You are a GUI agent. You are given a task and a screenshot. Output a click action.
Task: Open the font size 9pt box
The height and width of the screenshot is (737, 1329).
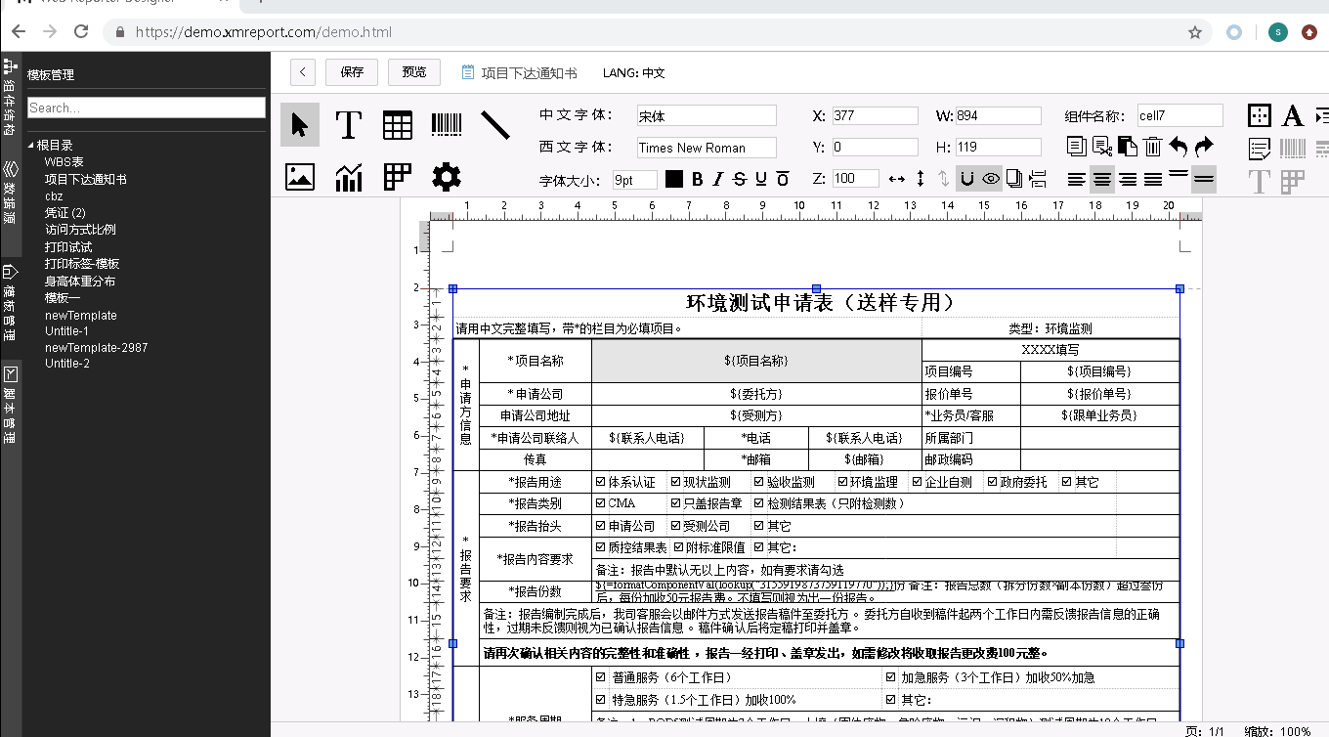[635, 180]
